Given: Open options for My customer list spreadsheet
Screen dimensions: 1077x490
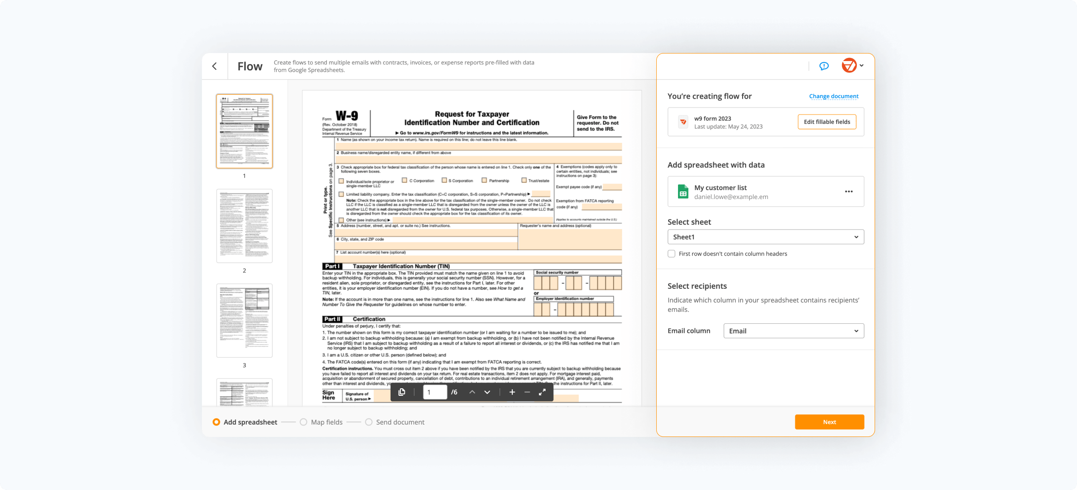Looking at the screenshot, I should (849, 191).
